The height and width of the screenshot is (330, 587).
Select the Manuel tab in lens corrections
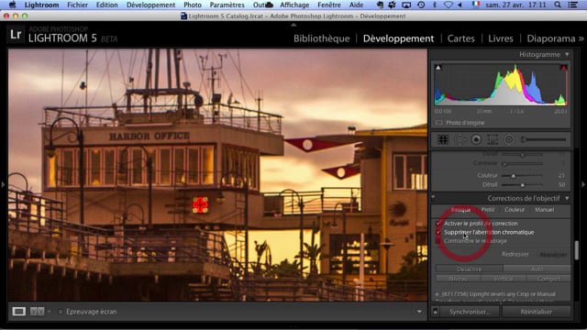click(x=544, y=210)
